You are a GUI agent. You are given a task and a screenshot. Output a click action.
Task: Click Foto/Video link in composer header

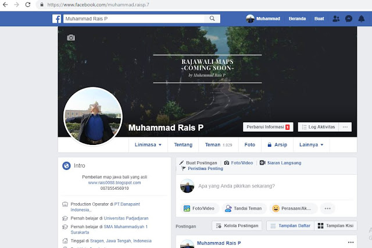[239, 163]
